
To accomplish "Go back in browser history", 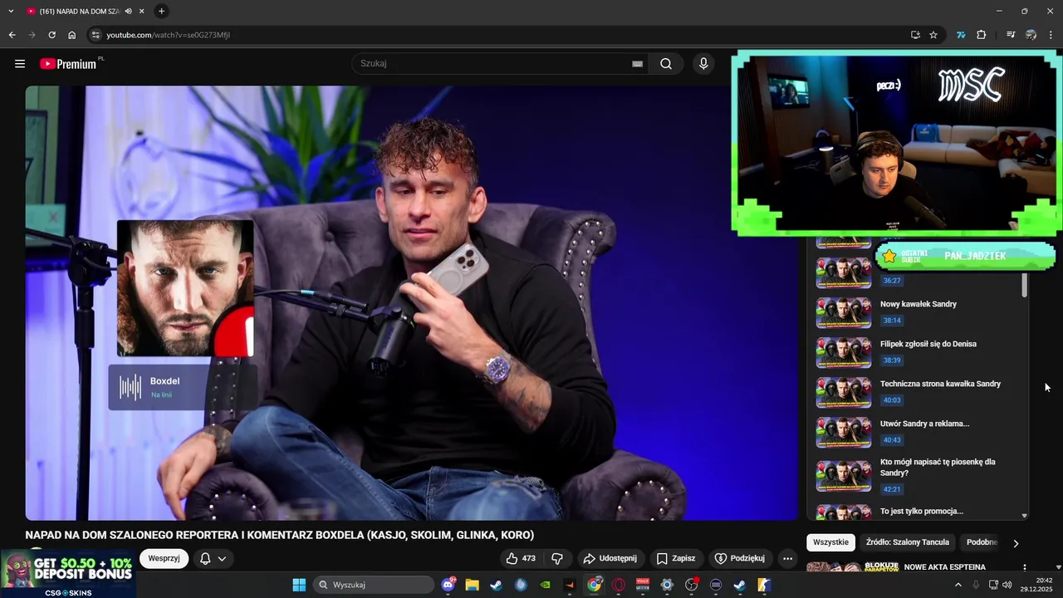I will coord(12,35).
